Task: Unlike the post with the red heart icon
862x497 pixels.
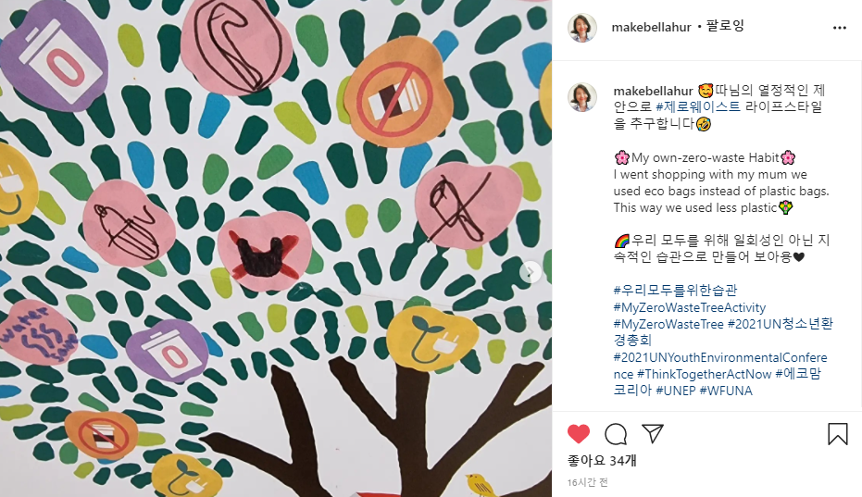Action: (x=579, y=434)
